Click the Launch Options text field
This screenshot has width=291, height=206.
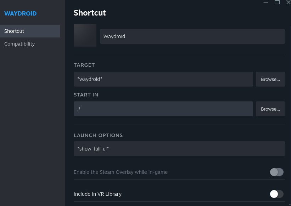pos(179,149)
